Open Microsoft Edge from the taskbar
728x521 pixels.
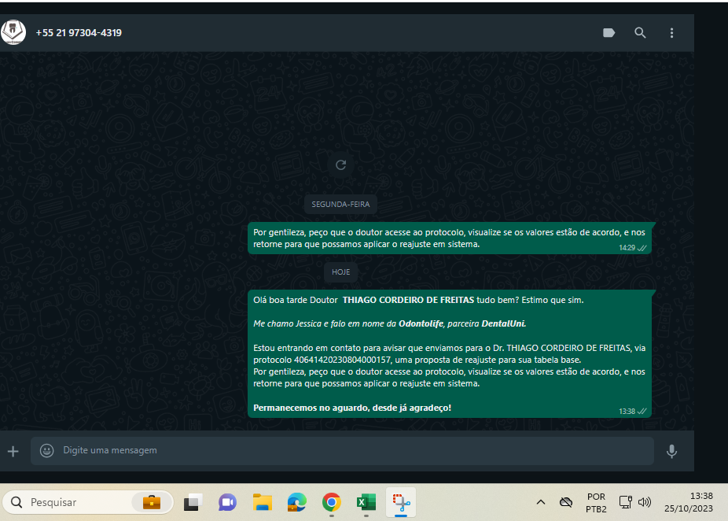(x=297, y=502)
